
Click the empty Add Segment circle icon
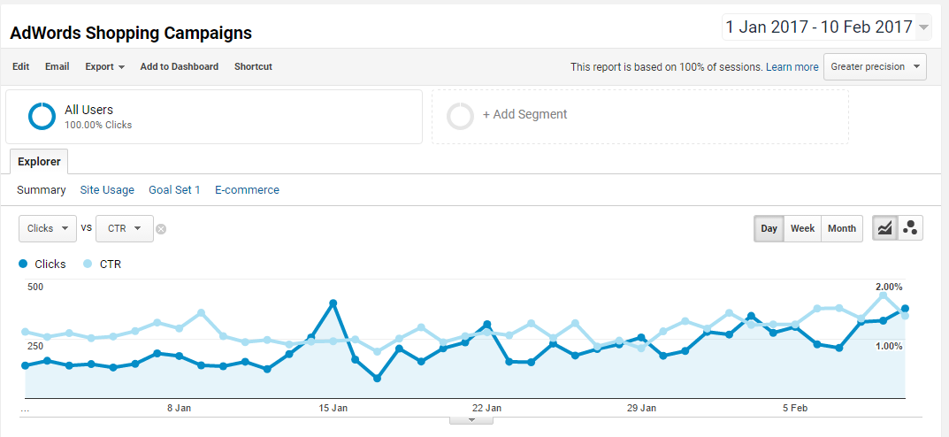click(x=460, y=116)
